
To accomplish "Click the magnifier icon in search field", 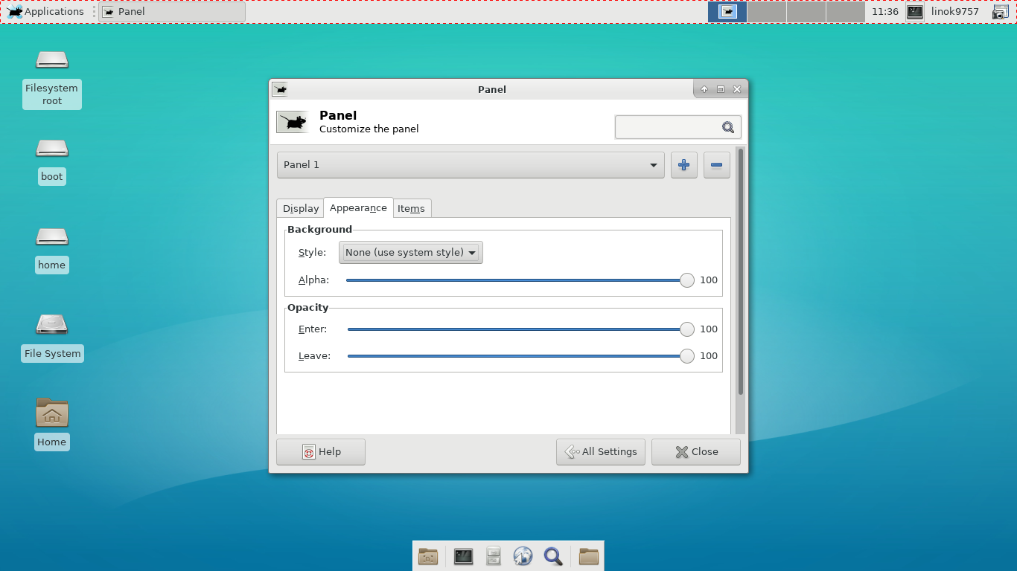I will click(728, 127).
